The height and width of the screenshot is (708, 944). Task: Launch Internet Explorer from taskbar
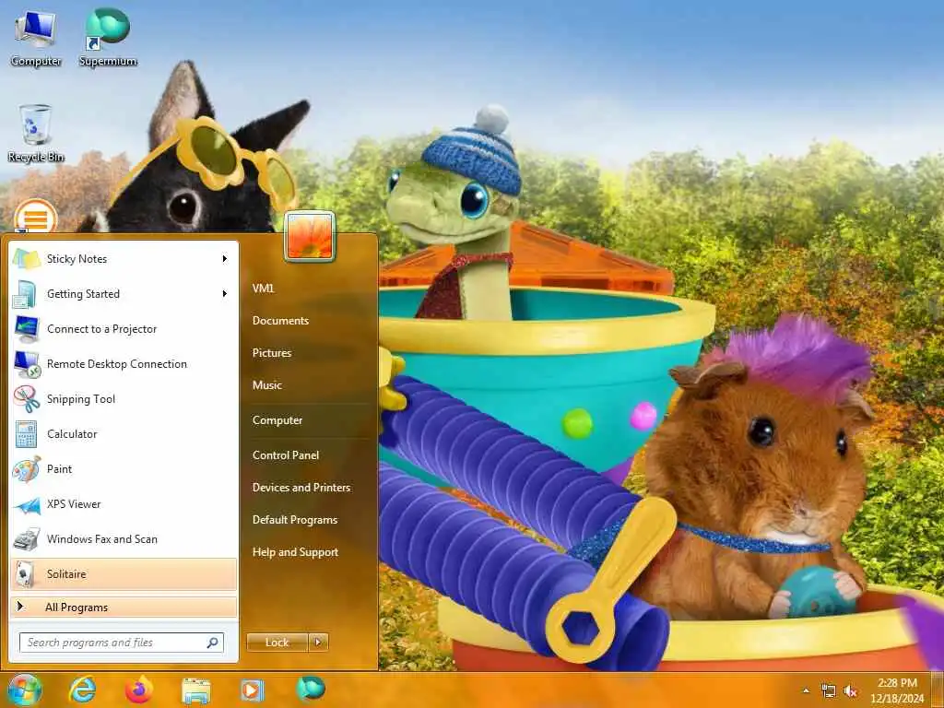tap(82, 690)
